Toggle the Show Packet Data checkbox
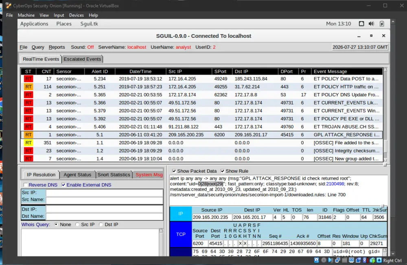Image resolution: width=407 pixels, height=265 pixels. click(174, 171)
